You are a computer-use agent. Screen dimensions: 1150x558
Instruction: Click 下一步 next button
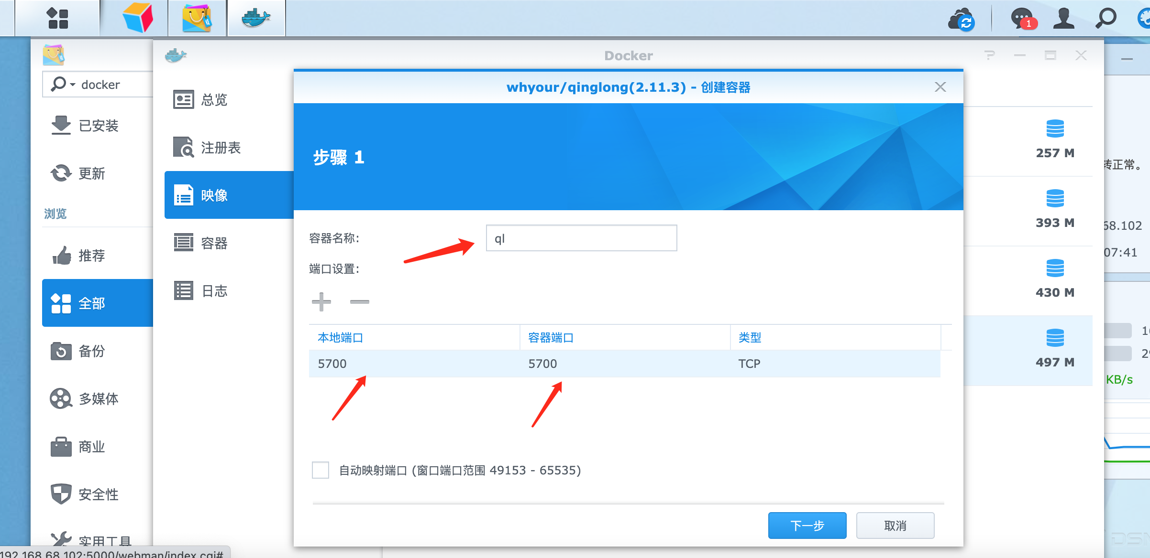[x=807, y=526]
